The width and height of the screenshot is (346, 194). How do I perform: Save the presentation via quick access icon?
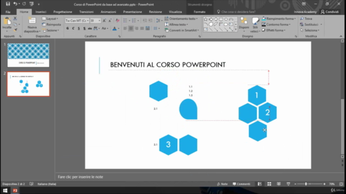tap(8, 4)
